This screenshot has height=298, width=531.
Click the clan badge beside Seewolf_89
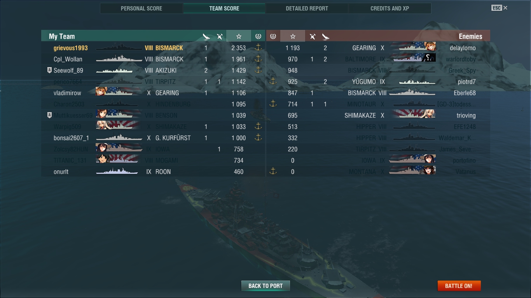coord(49,70)
